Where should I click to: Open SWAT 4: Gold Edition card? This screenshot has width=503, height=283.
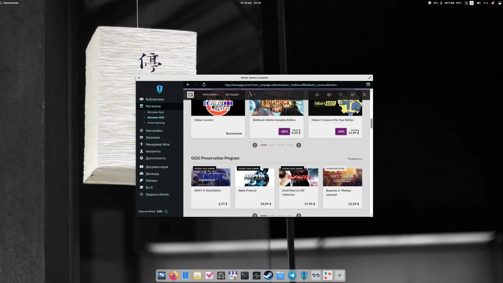click(x=211, y=188)
